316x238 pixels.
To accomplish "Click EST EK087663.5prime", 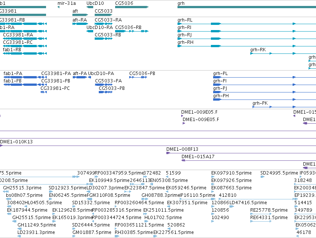I will (x=231, y=188).
